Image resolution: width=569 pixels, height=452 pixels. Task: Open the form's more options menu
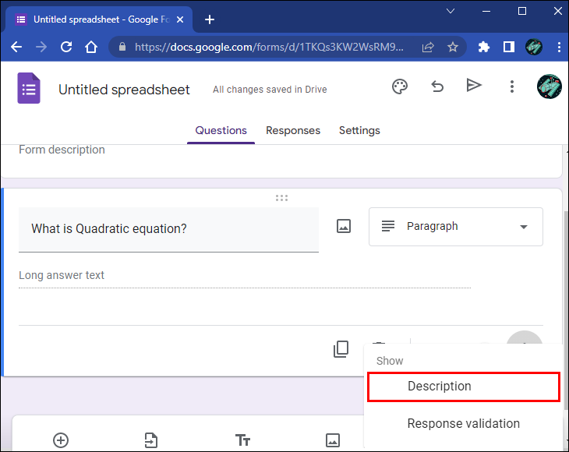(x=511, y=87)
